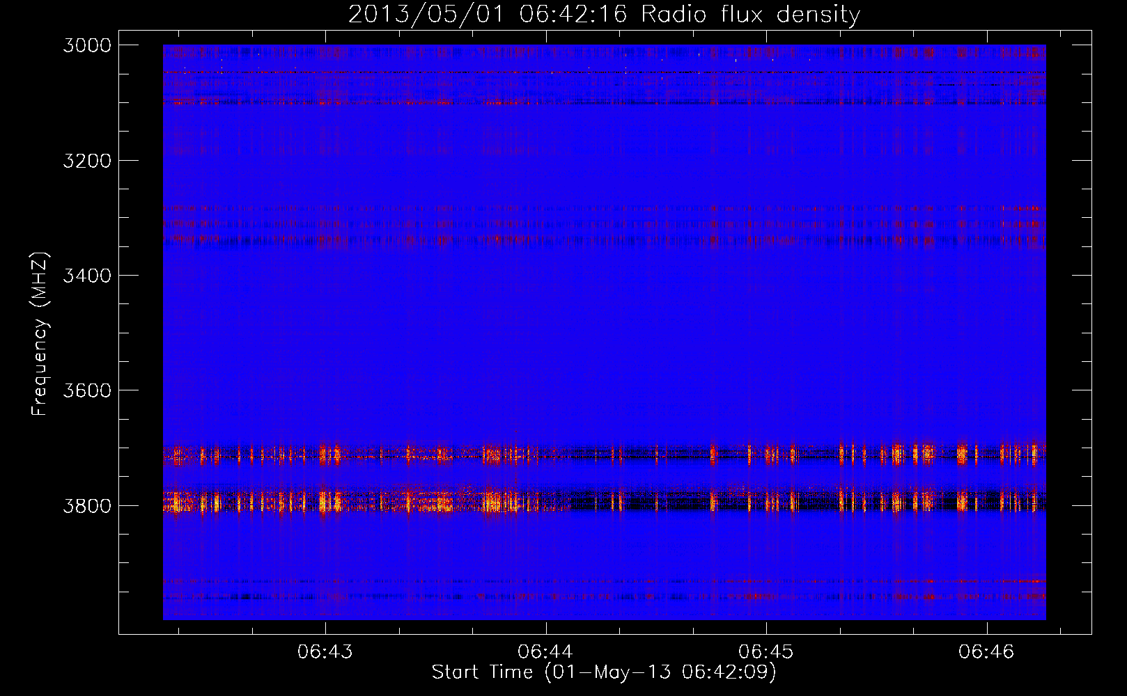Click the 3800 frequency tick label
The height and width of the screenshot is (696, 1127).
(87, 505)
